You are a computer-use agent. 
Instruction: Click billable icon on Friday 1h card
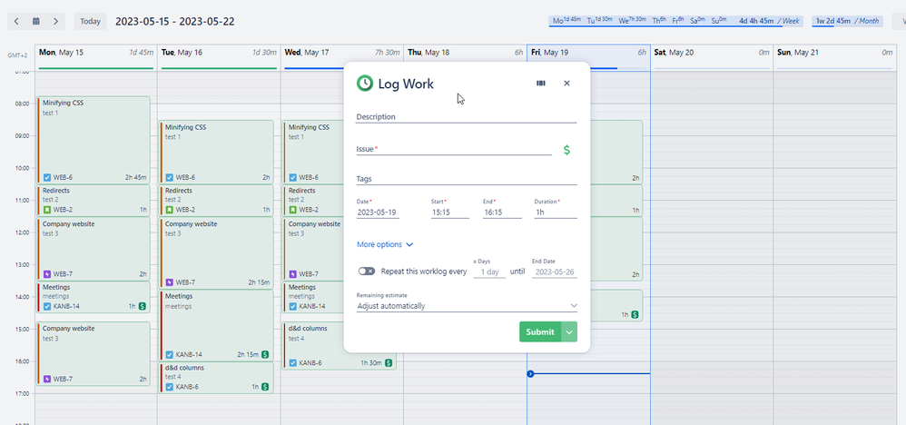point(635,314)
